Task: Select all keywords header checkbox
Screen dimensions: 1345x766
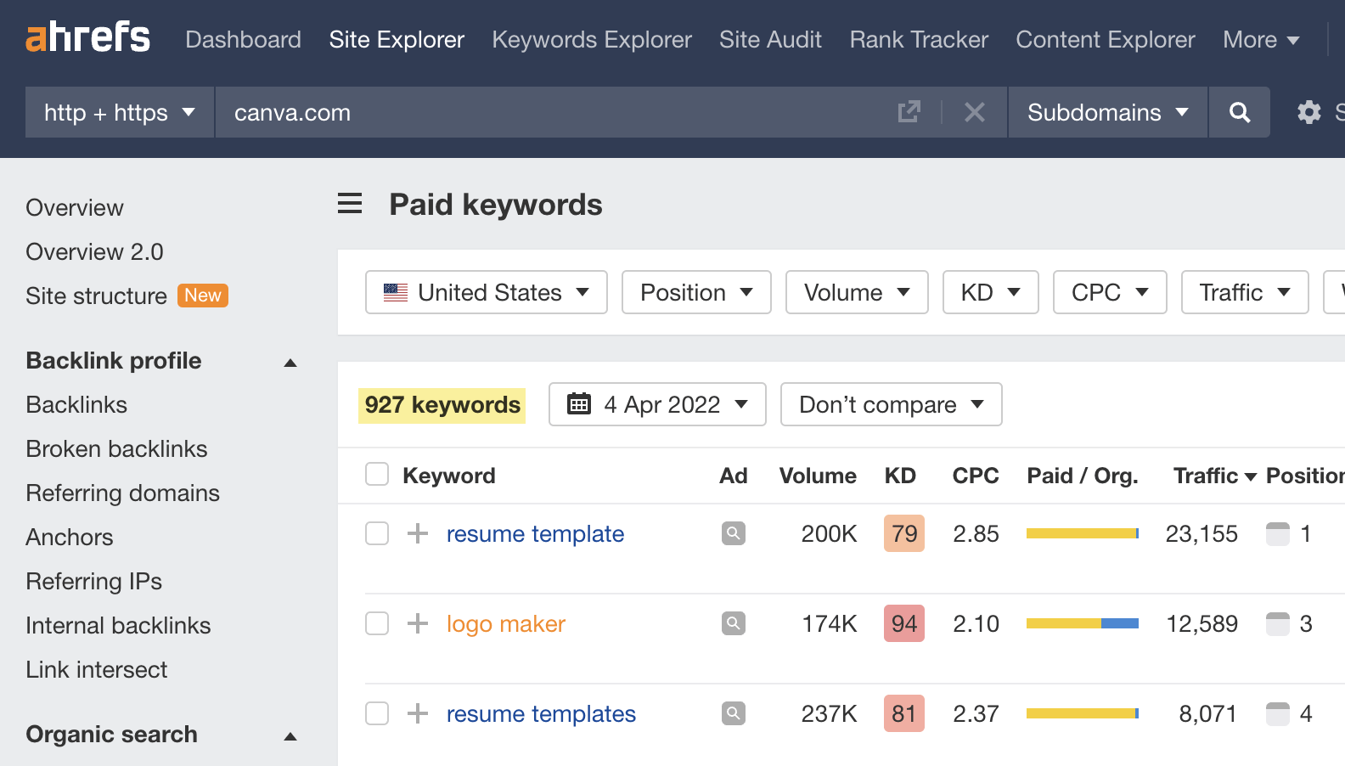Action: click(377, 474)
